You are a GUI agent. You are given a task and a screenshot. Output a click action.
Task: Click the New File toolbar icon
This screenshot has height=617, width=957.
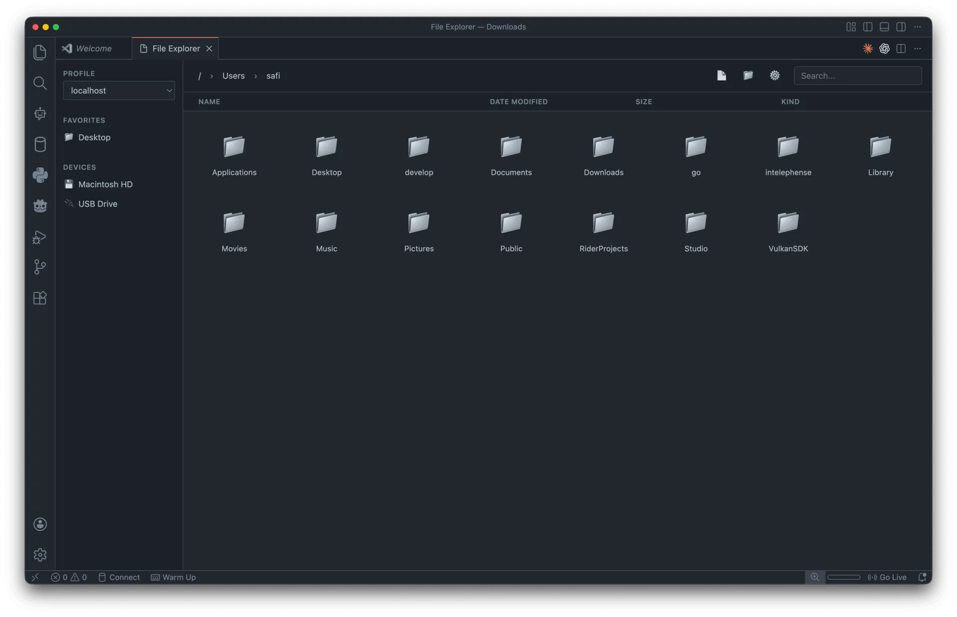coord(721,75)
